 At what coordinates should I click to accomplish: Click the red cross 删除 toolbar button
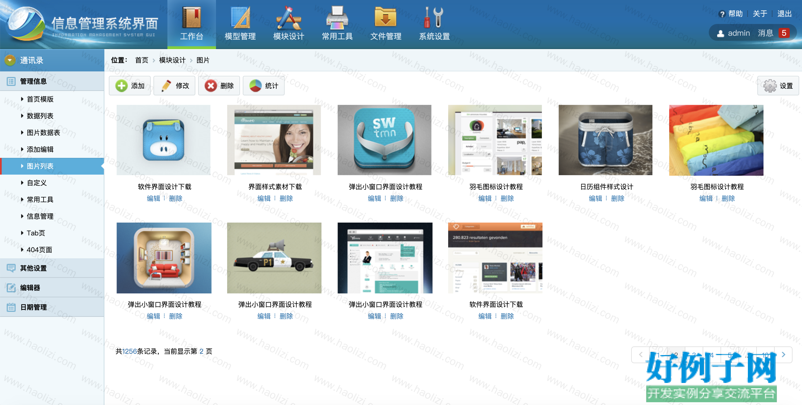pyautogui.click(x=219, y=86)
